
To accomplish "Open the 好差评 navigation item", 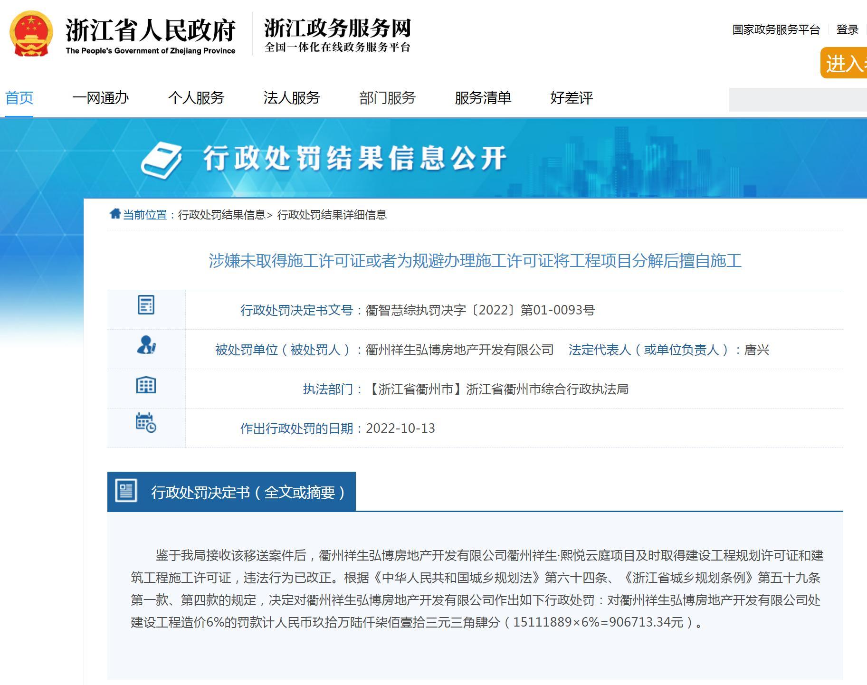I will (x=572, y=98).
